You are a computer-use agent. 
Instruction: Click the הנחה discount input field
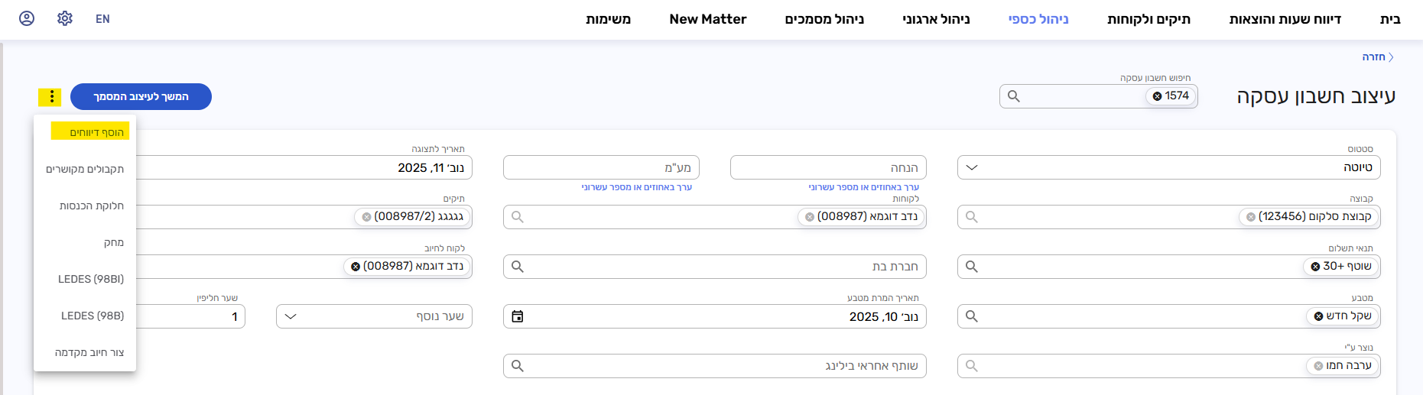(x=827, y=168)
